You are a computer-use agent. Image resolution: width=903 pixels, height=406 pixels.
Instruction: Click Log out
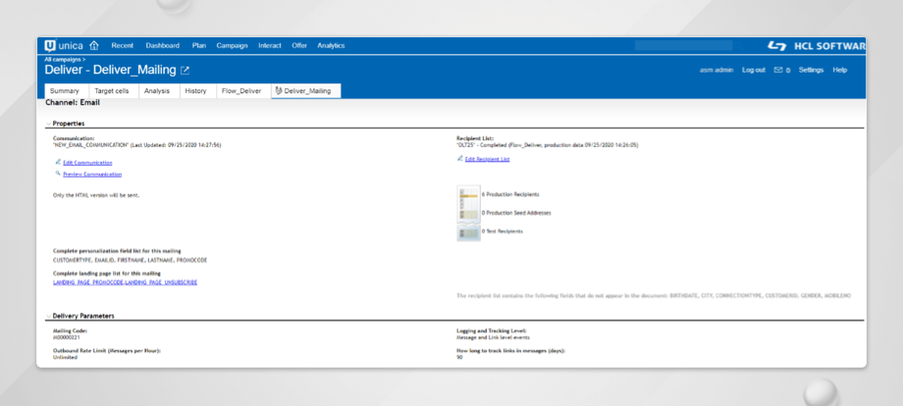click(x=753, y=71)
